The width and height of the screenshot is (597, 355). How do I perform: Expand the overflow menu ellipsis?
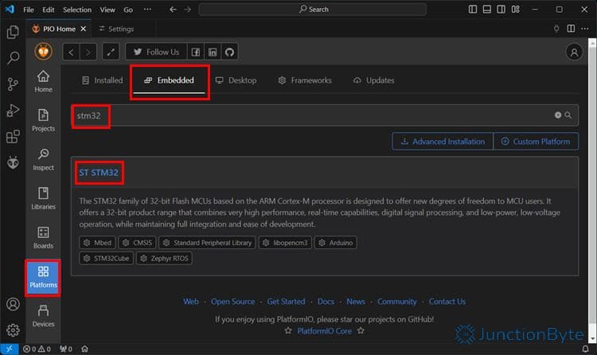click(147, 10)
